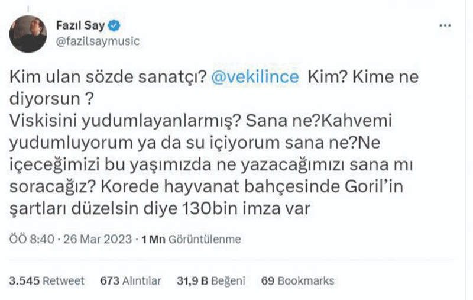The image size is (473, 300).
Task: View the 1 Mn Görüntülenme count
Action: click(x=190, y=239)
